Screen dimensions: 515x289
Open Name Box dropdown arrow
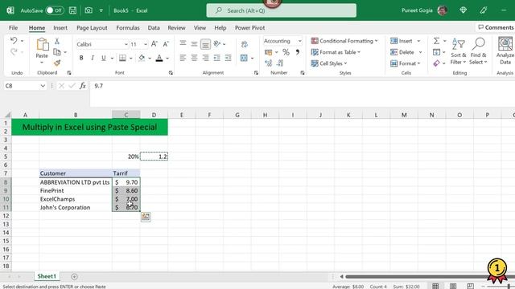(43, 86)
